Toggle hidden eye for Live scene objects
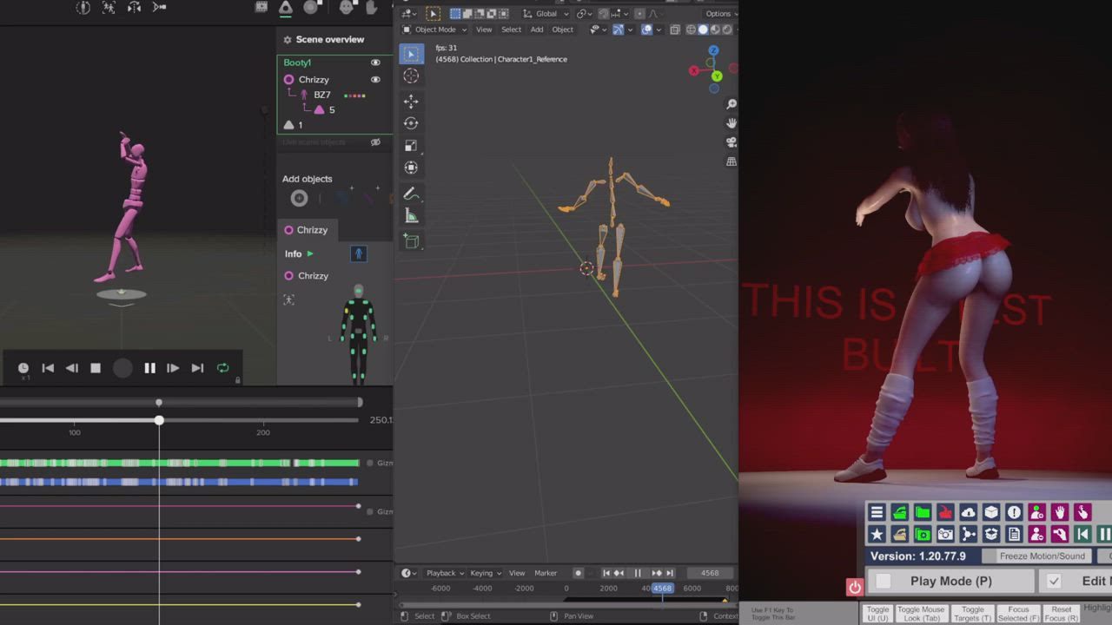Image resolution: width=1112 pixels, height=625 pixels. point(375,142)
